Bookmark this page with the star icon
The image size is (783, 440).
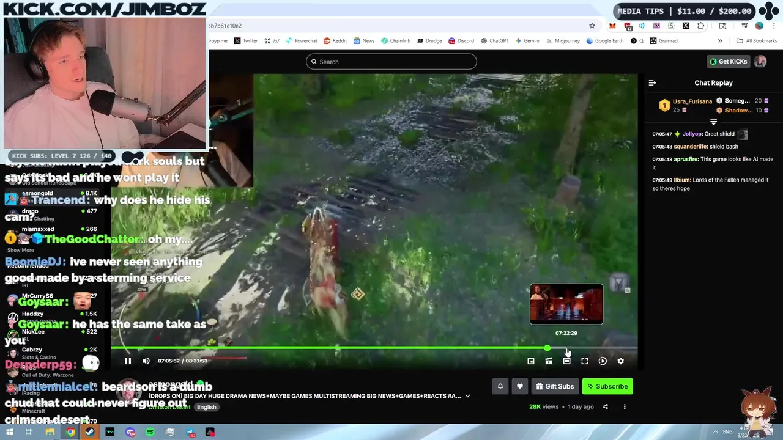(x=592, y=26)
